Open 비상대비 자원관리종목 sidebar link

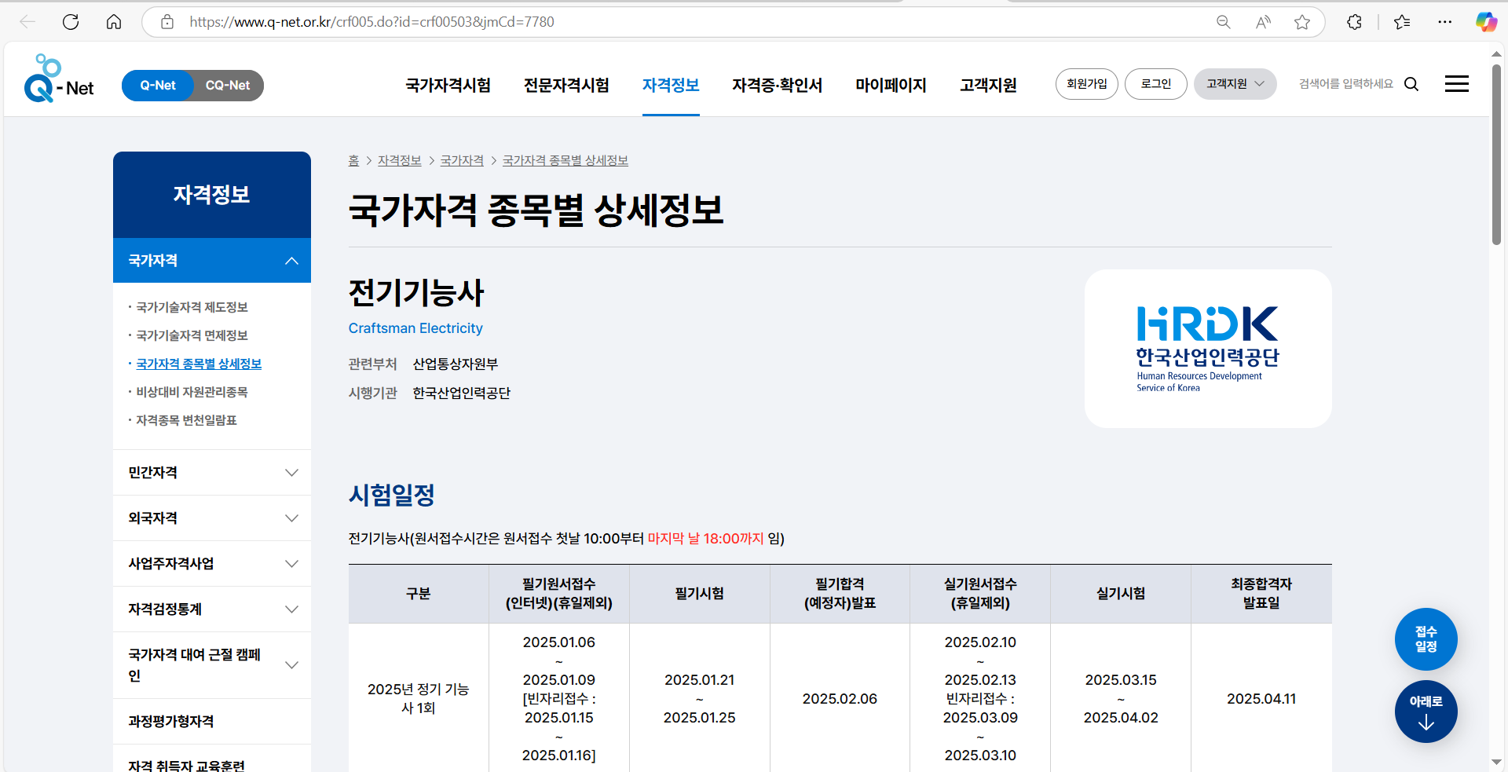[192, 392]
